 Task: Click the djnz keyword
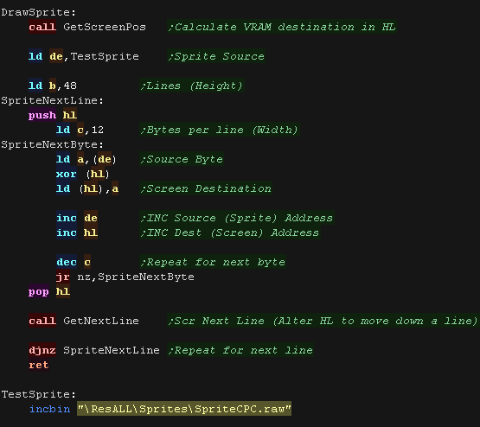click(42, 350)
